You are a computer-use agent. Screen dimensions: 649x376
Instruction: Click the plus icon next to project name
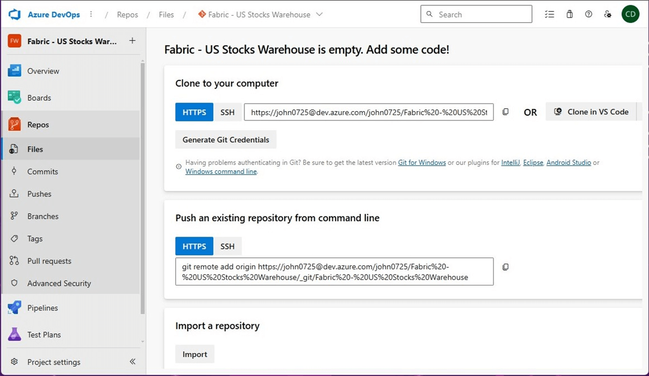tap(133, 41)
